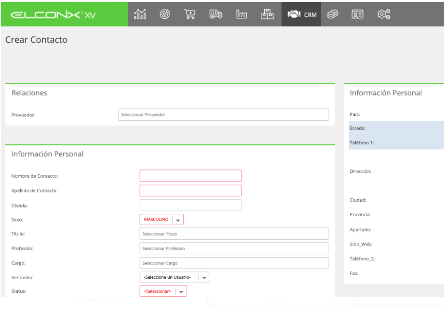
Task: Open the ID card module icon
Action: [357, 14]
